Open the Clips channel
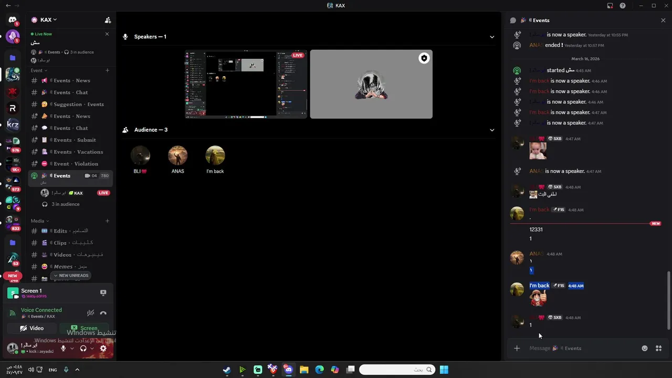 pos(70,243)
